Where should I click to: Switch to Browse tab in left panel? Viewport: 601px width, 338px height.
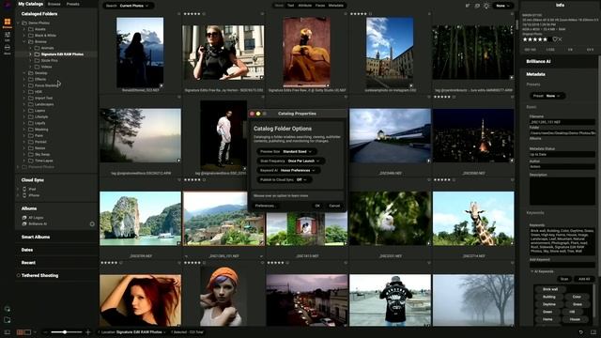[54, 4]
